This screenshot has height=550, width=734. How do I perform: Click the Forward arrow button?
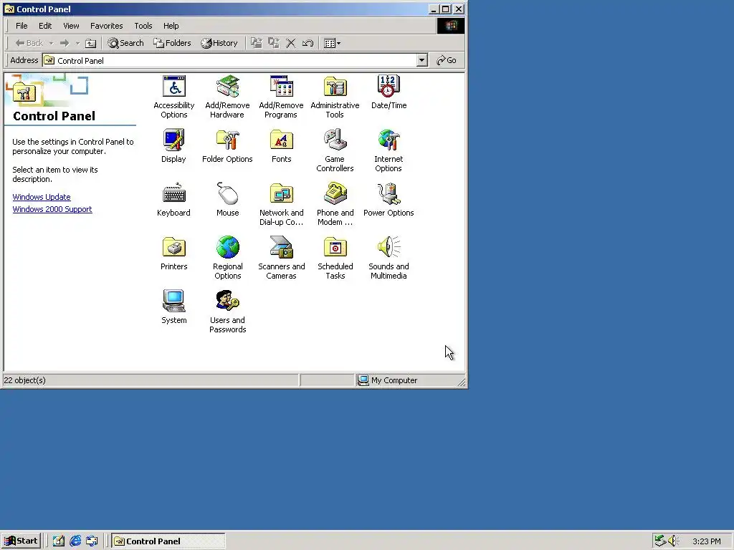coord(65,43)
